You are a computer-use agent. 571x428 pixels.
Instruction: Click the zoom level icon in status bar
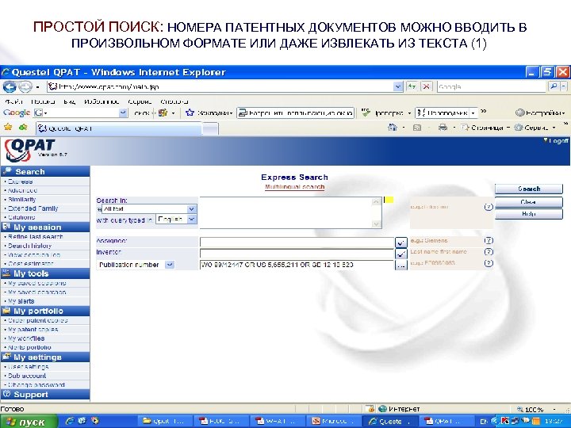click(x=520, y=409)
